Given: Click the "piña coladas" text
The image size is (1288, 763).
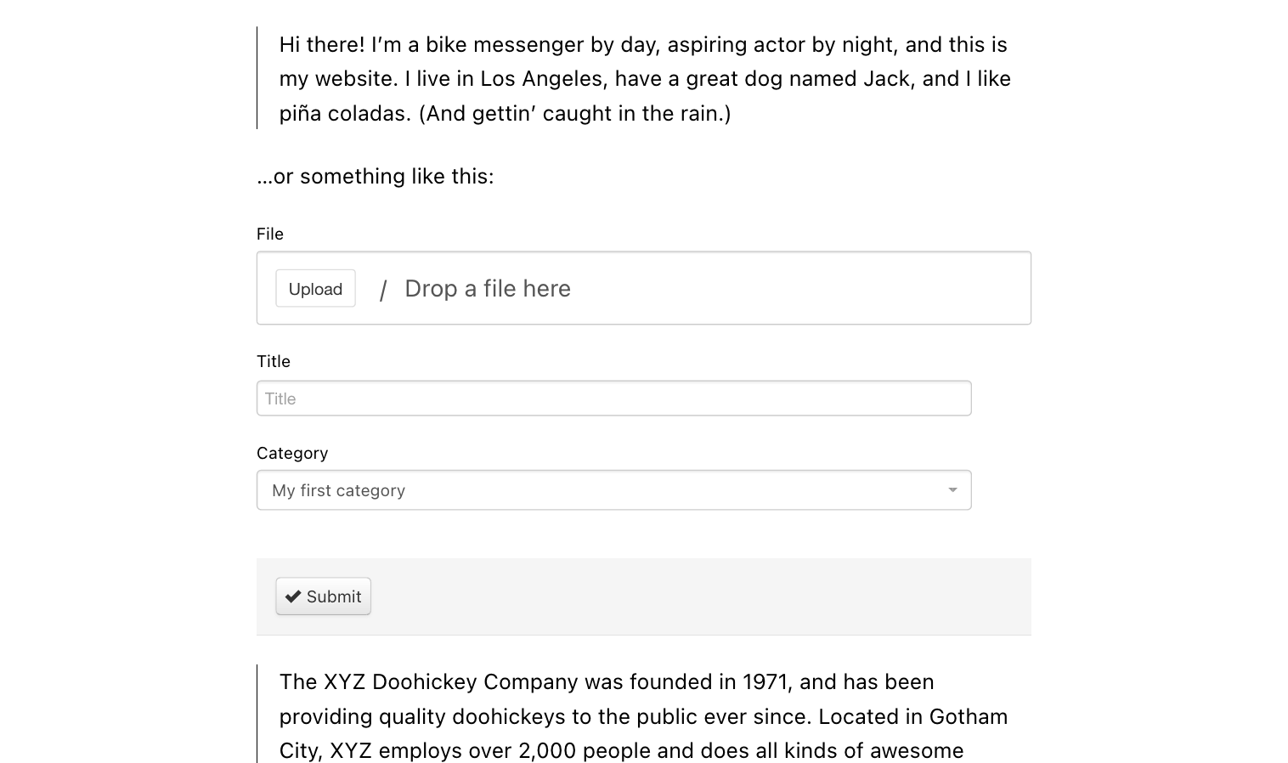Looking at the screenshot, I should pos(345,113).
